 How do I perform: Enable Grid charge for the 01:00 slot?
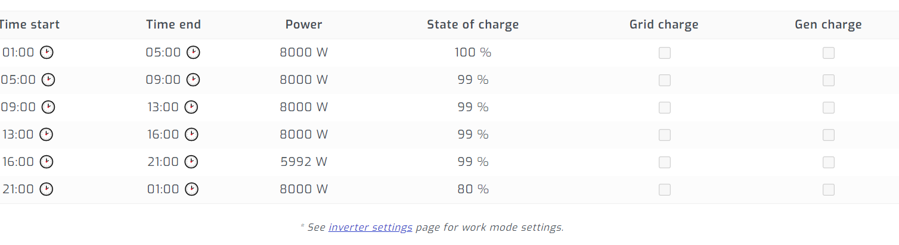(x=664, y=53)
